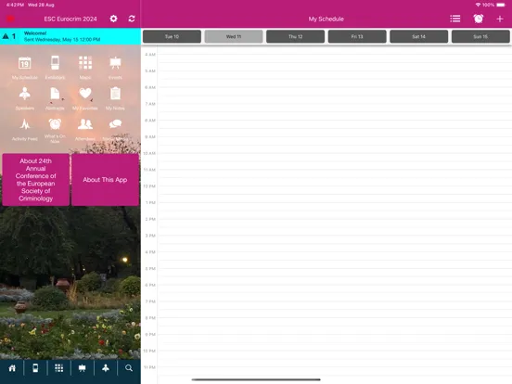Select the Thu 12 day tab
Screen dimensions: 512x384
pyautogui.click(x=296, y=36)
